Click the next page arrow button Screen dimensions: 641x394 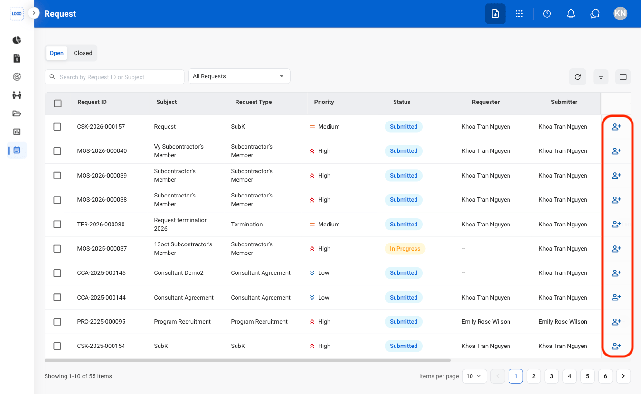623,376
